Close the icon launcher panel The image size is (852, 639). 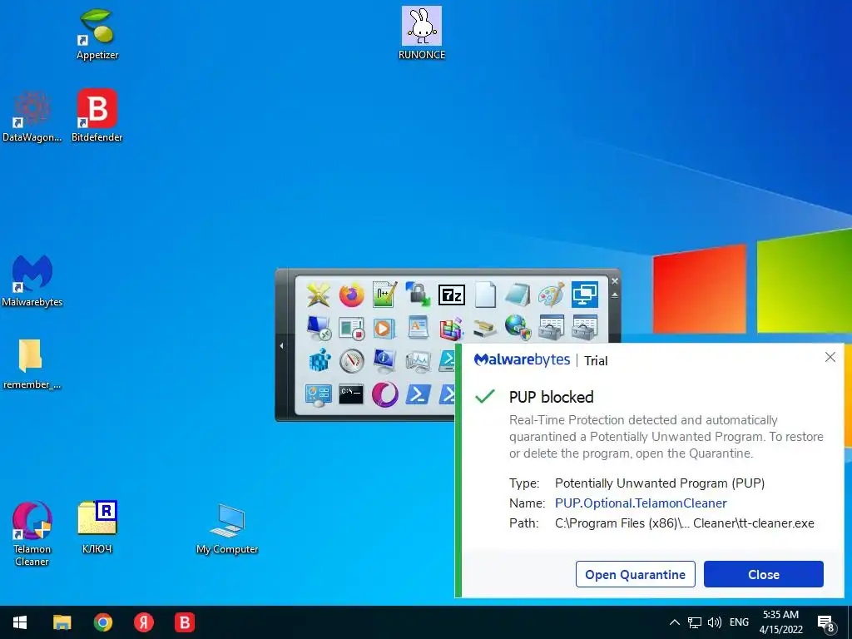click(x=615, y=281)
